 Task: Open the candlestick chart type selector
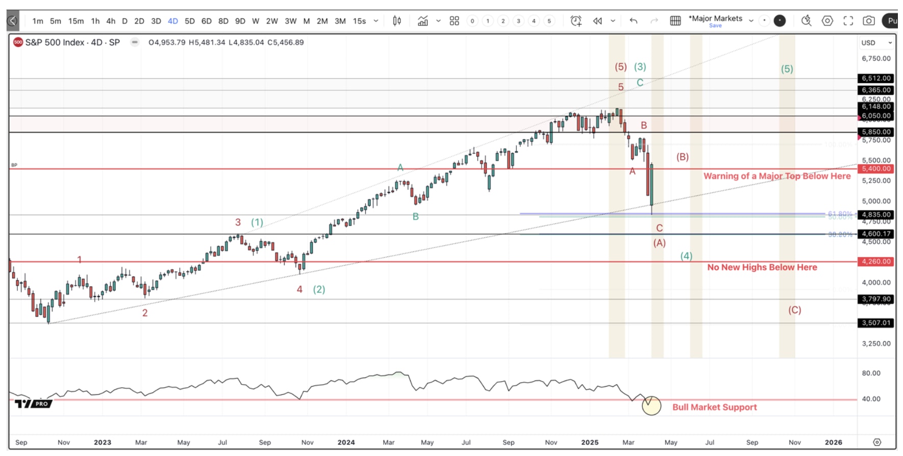point(397,21)
